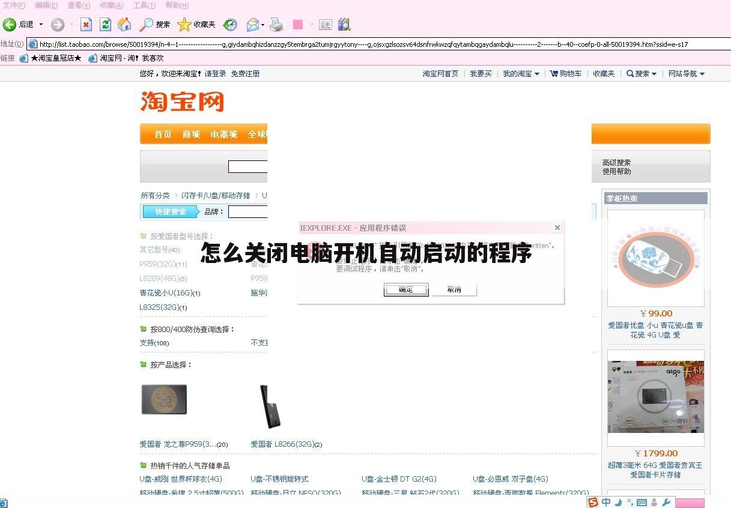Viewport: 731px width, 508px height.
Task: Open the 收藏(A) menu
Action: 111,5
